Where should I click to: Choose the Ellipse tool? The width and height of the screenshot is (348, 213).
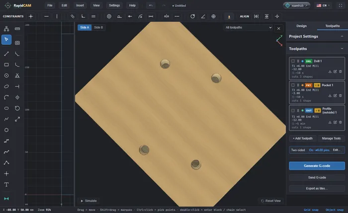[x=6, y=87]
